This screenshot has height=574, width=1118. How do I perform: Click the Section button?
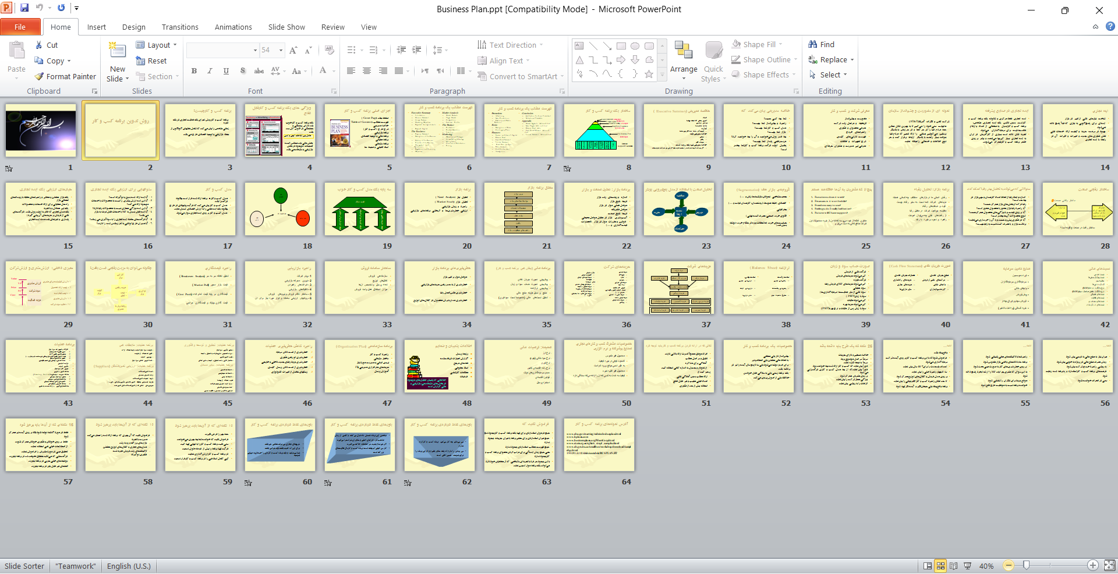coord(157,76)
